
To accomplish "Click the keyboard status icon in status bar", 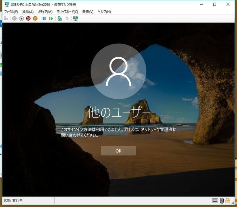I will click(215, 200).
